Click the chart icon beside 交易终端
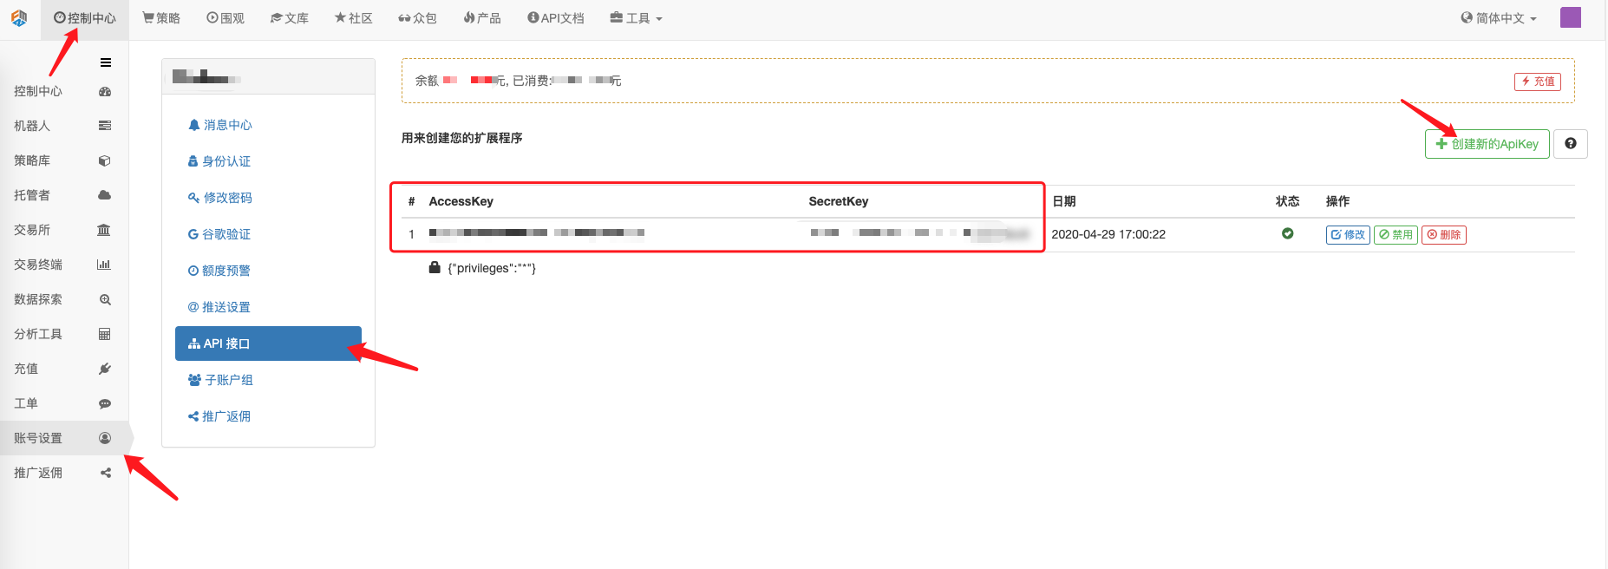The height and width of the screenshot is (569, 1608). (104, 265)
